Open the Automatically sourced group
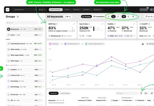Screen dimensions: 154x106 pyautogui.click(x=24, y=44)
